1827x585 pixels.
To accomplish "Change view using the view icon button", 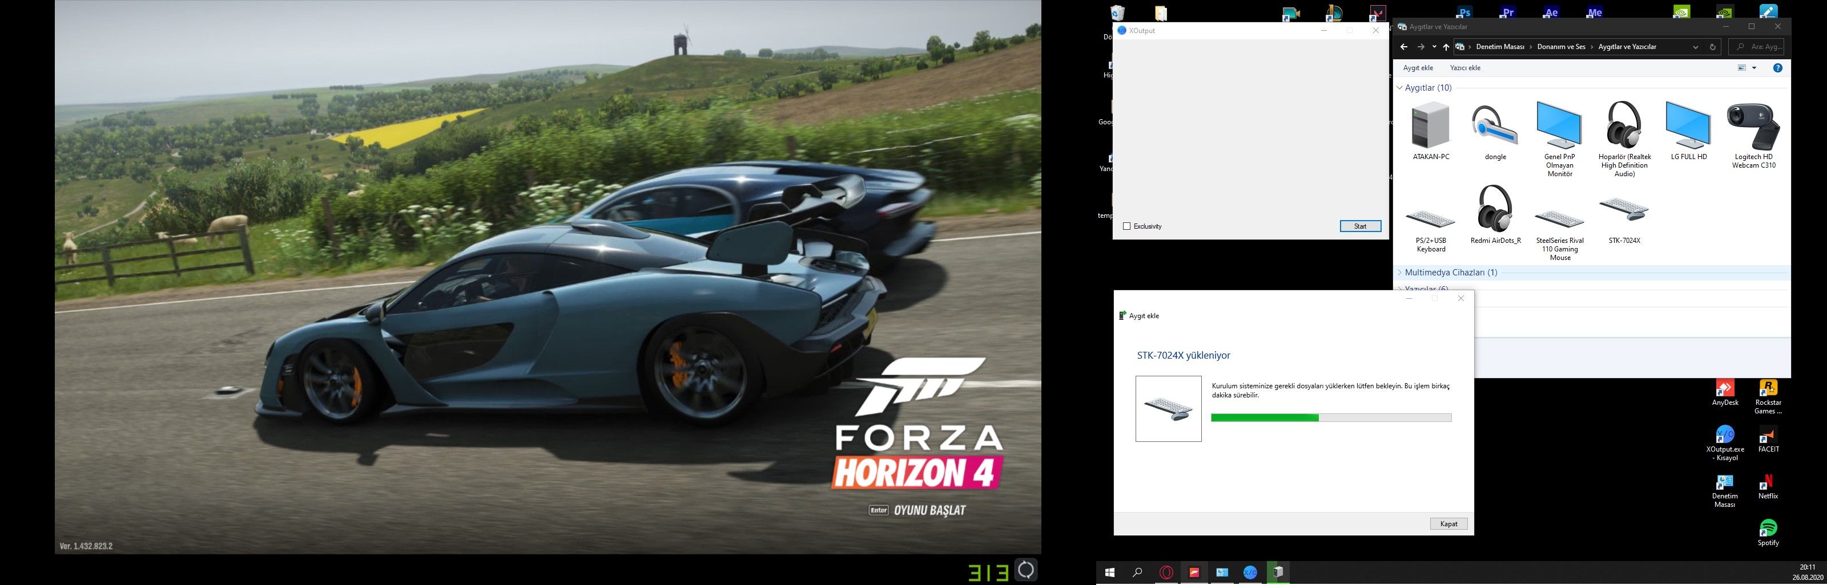I will pos(1741,68).
